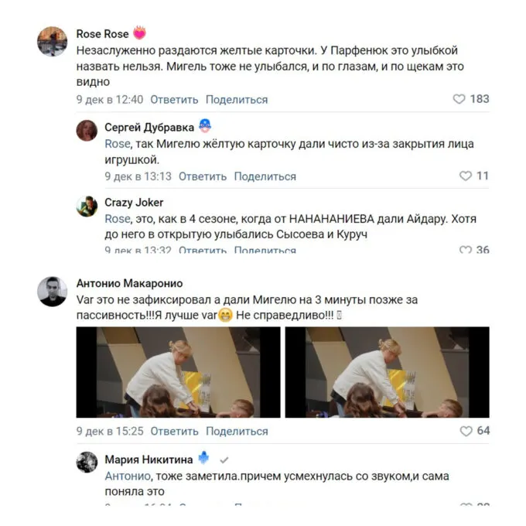Screen dimensions: 526x526
Task: Open Rose Rose's profile avatar
Action: tap(52, 42)
